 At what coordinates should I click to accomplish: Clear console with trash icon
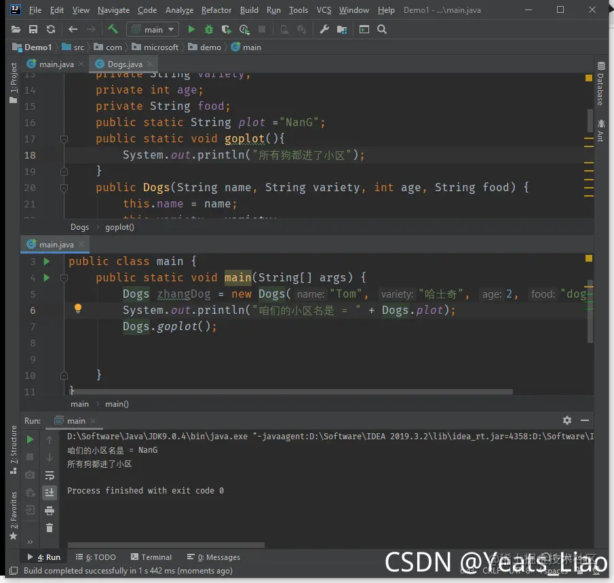click(50, 528)
